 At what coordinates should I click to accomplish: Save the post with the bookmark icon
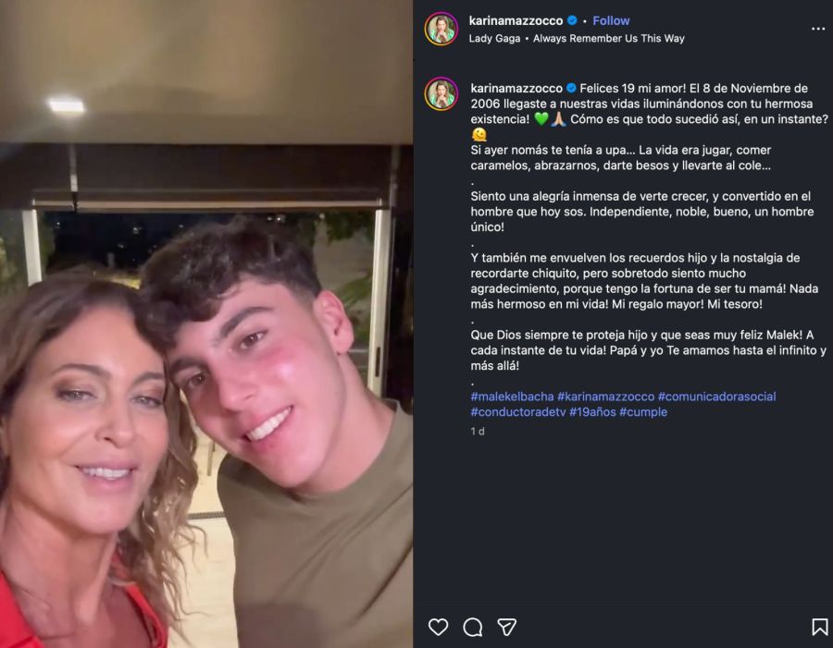coord(820,627)
